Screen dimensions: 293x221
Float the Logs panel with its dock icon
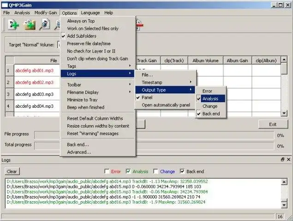(x=282, y=159)
